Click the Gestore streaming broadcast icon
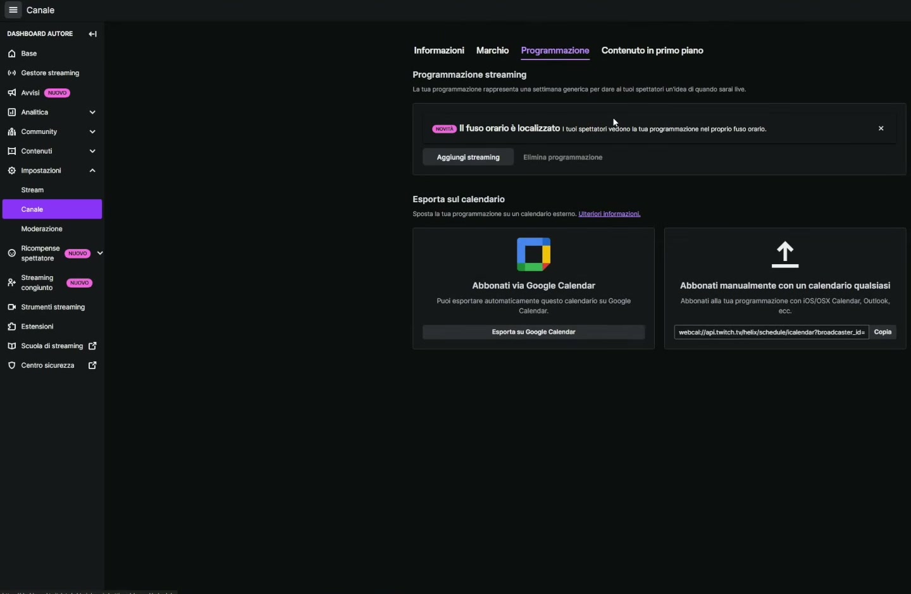The height and width of the screenshot is (594, 911). pos(11,73)
